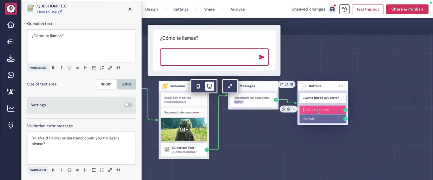
Task: Click the green output connector on the Messages block
Action: (x=276, y=100)
